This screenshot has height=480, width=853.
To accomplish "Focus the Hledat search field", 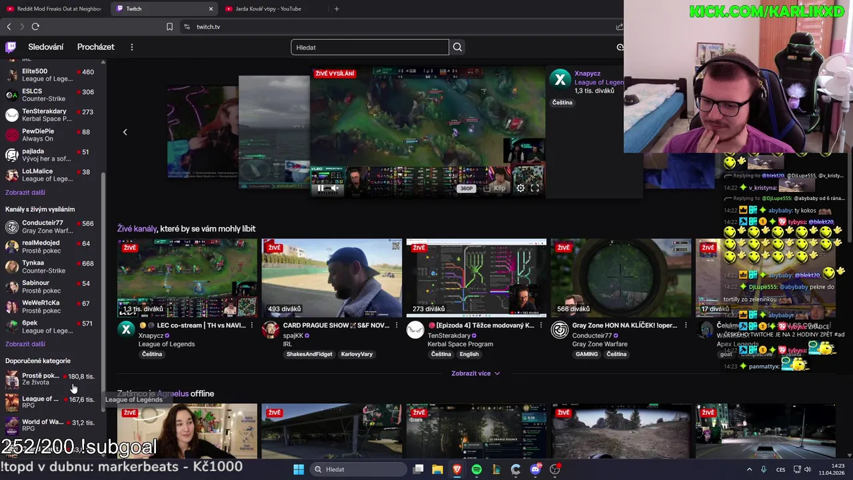I will point(370,47).
